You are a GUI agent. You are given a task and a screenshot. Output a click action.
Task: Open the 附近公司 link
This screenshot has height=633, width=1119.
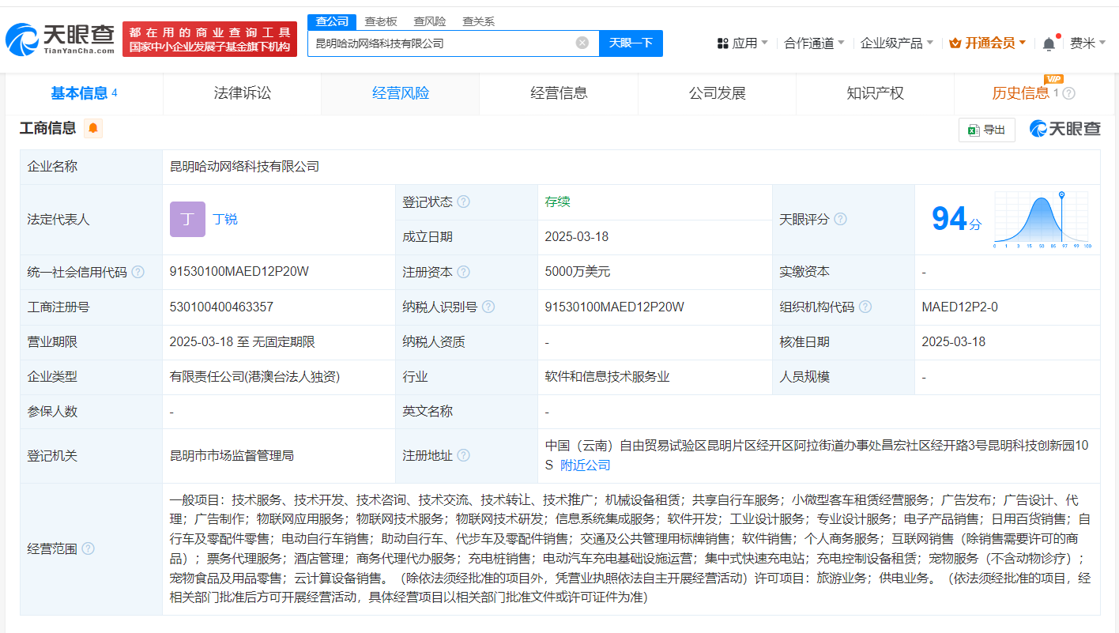pyautogui.click(x=585, y=465)
